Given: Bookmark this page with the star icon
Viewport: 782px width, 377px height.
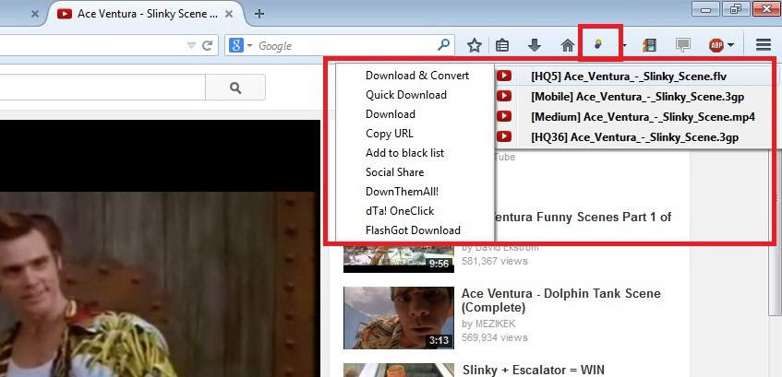Looking at the screenshot, I should tap(475, 46).
